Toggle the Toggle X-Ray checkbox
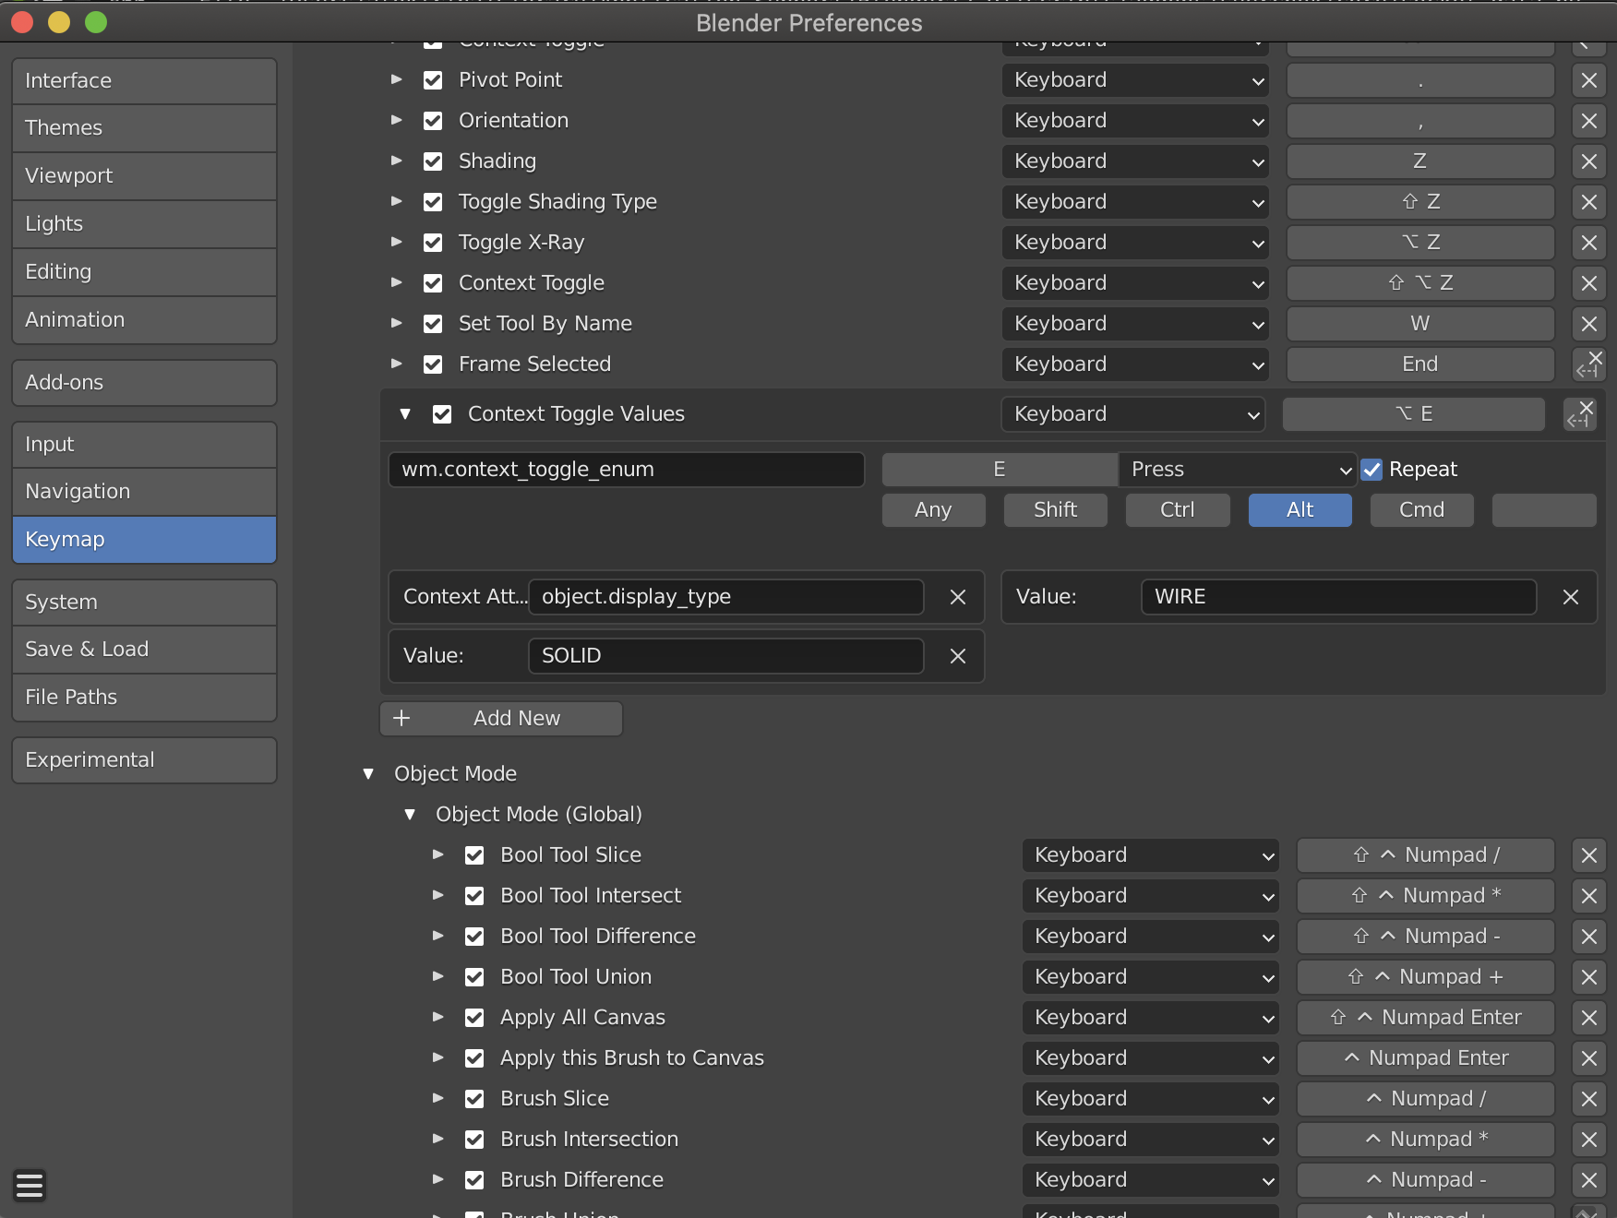The height and width of the screenshot is (1218, 1617). [433, 243]
